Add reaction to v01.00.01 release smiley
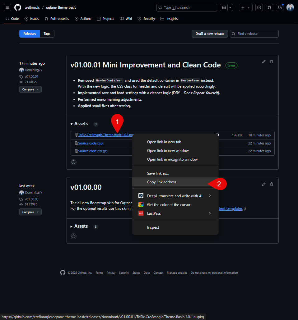The image size is (298, 320). tap(73, 162)
